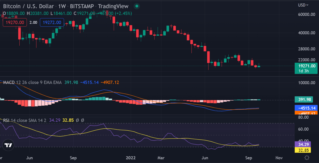319x163 pixels.
Task: Click the yellow 32.85 RSI SMA label
Action: 303,150
